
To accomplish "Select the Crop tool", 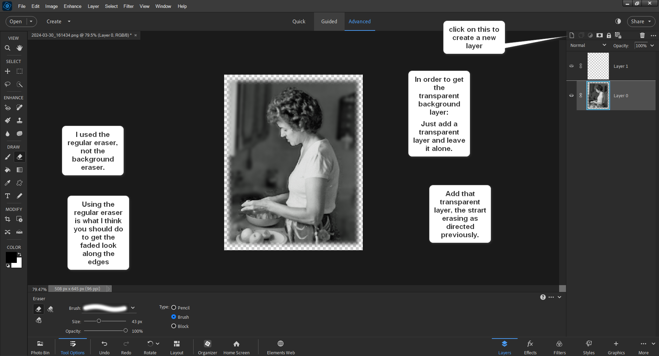I will [8, 219].
